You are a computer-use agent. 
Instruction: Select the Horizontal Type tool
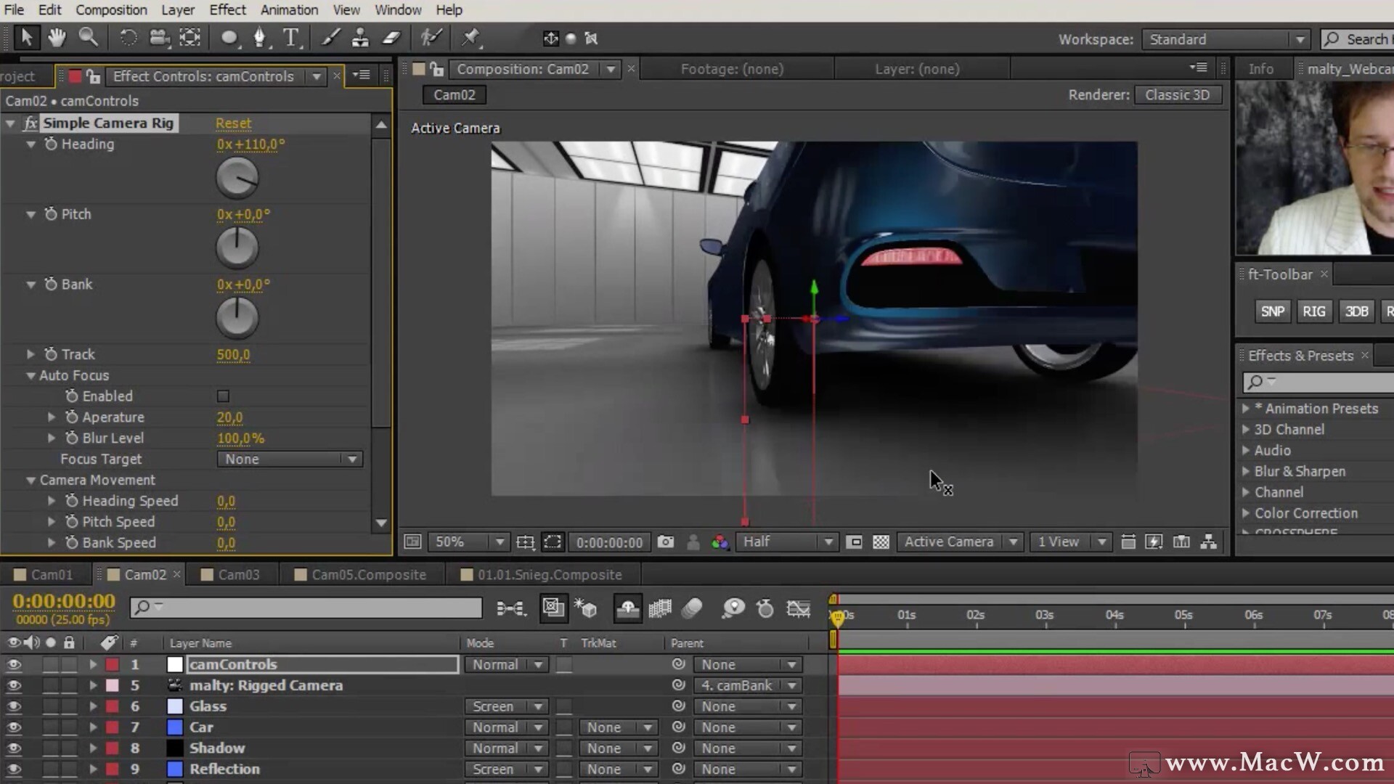tap(290, 38)
